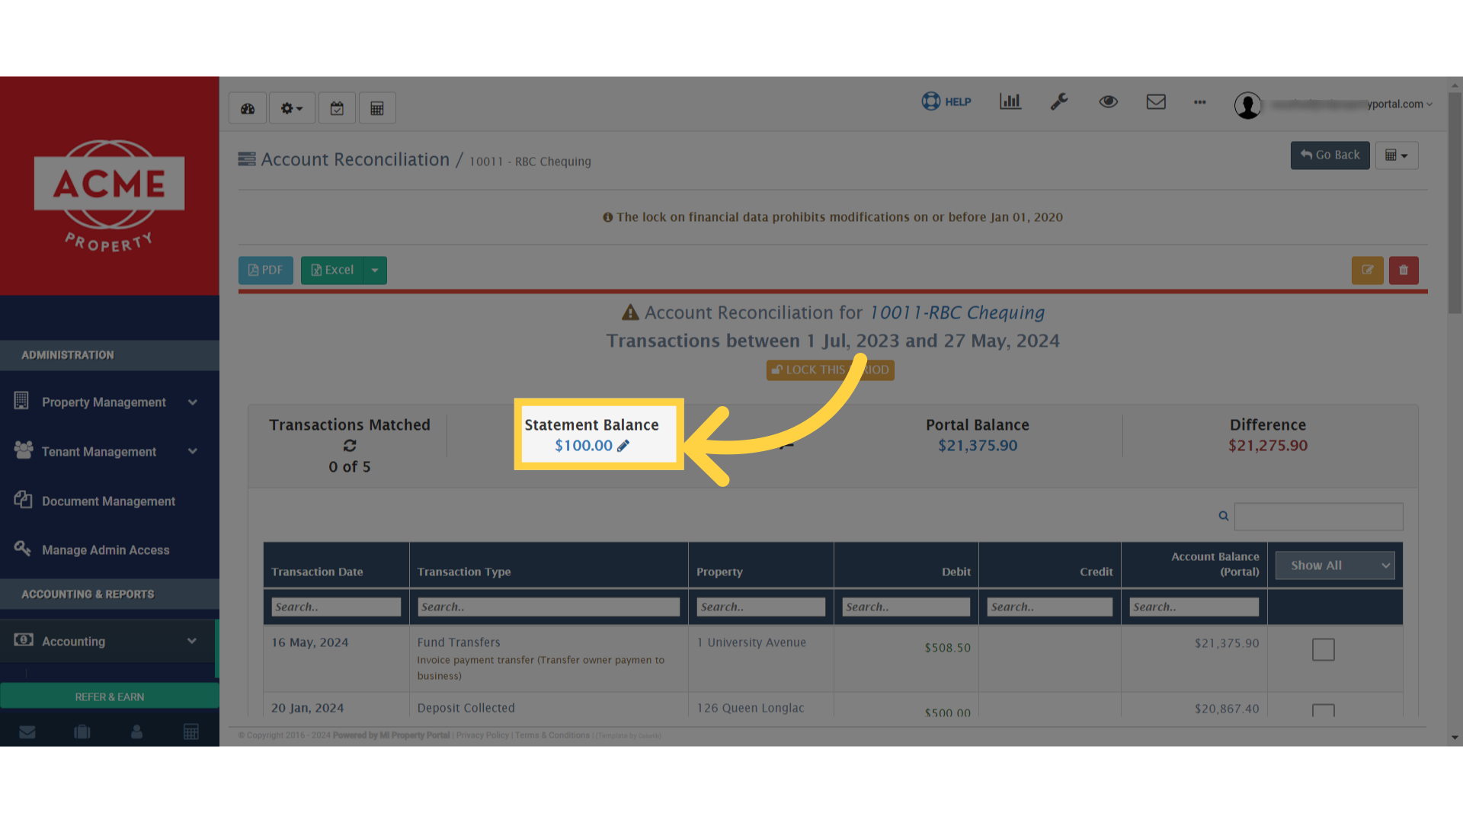
Task: Open Document Management menu item
Action: [110, 501]
